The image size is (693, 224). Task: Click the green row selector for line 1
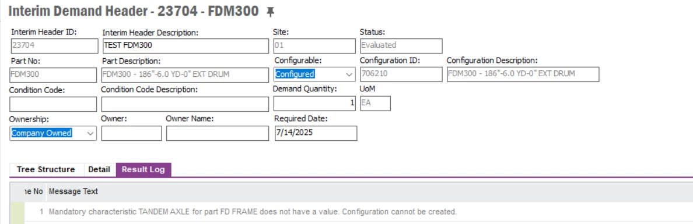(x=17, y=212)
